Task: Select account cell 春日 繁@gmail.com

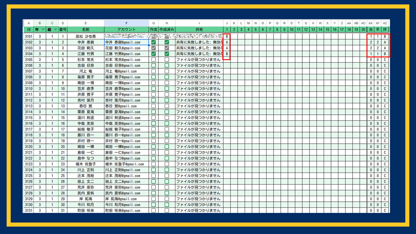Action: (x=127, y=106)
